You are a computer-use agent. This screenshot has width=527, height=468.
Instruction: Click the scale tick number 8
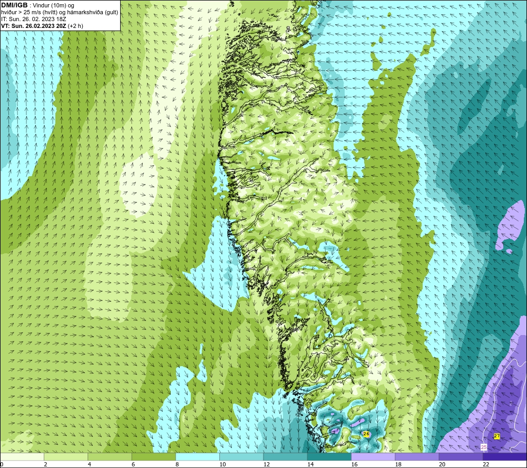(177, 464)
